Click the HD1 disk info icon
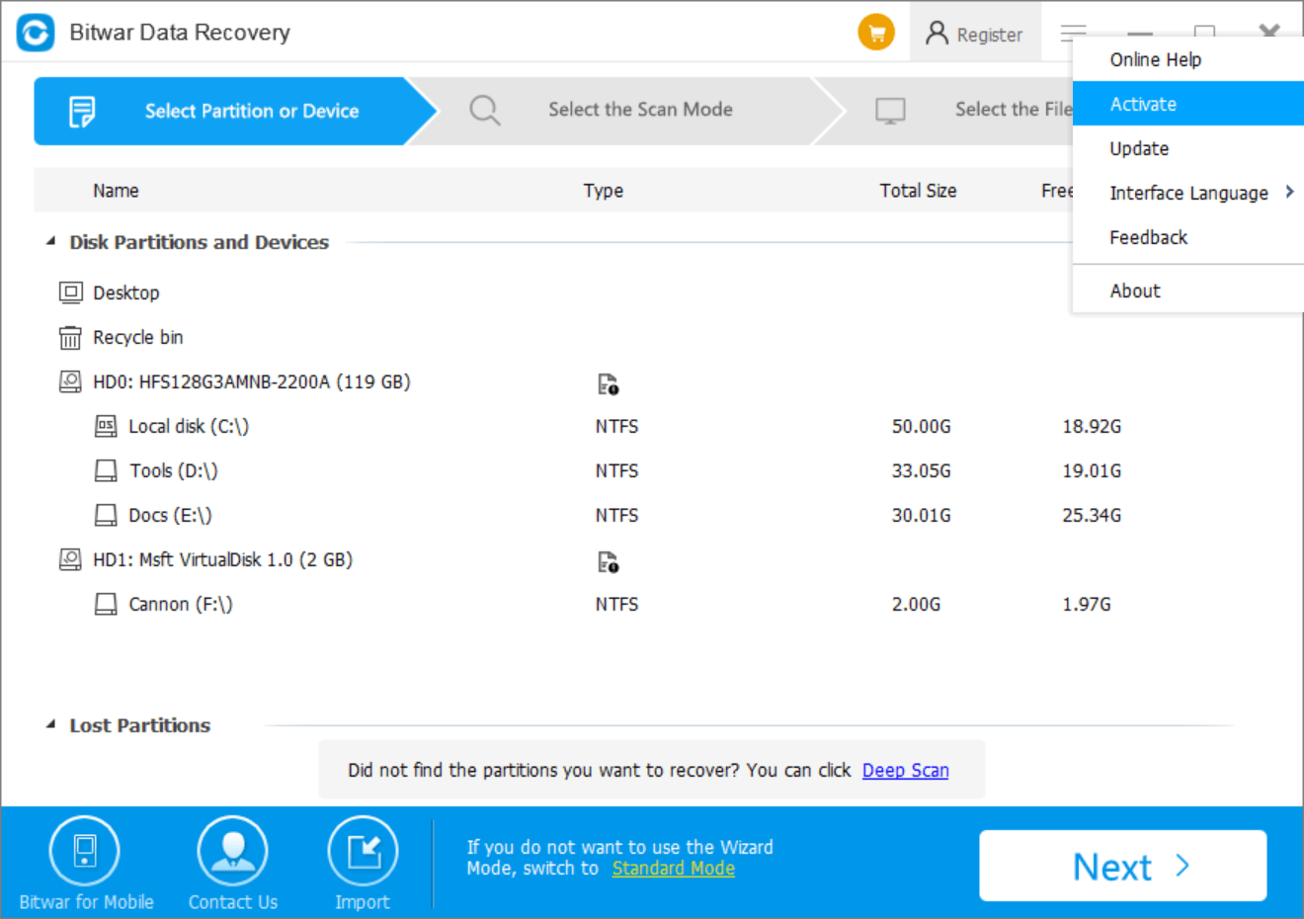This screenshot has height=919, width=1304. coord(609,562)
